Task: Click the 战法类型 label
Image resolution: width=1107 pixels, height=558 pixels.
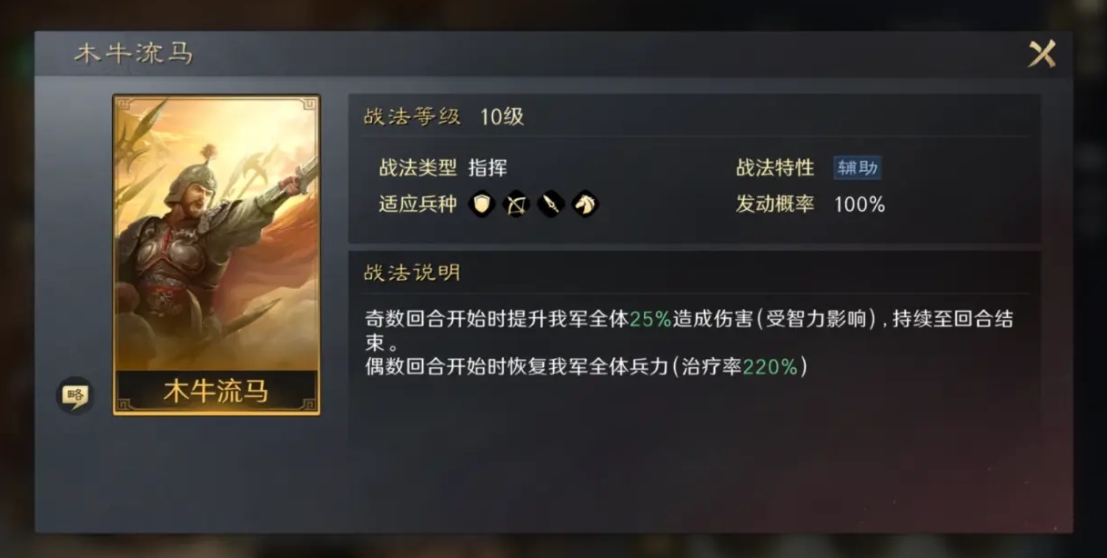Action: 418,168
